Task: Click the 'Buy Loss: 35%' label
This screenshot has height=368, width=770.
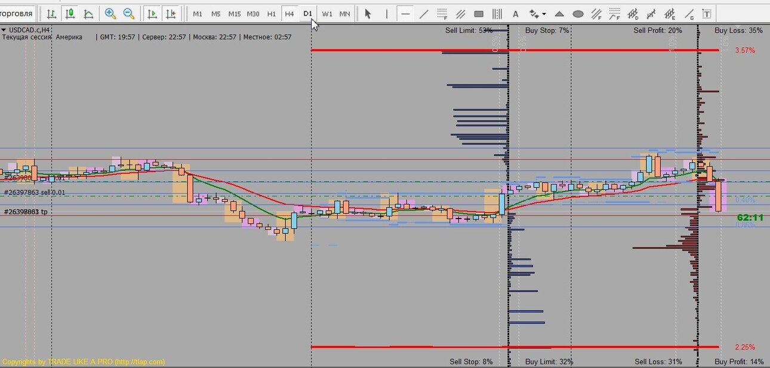Action: pyautogui.click(x=739, y=30)
